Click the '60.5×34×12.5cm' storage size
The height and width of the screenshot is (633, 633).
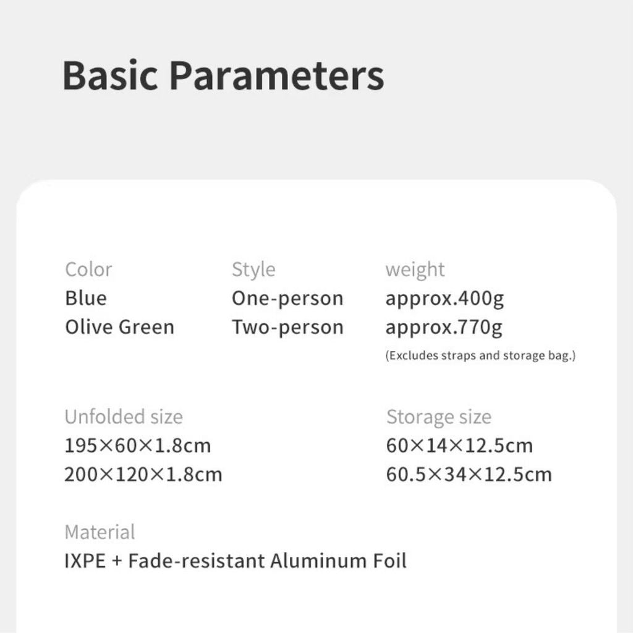469,474
